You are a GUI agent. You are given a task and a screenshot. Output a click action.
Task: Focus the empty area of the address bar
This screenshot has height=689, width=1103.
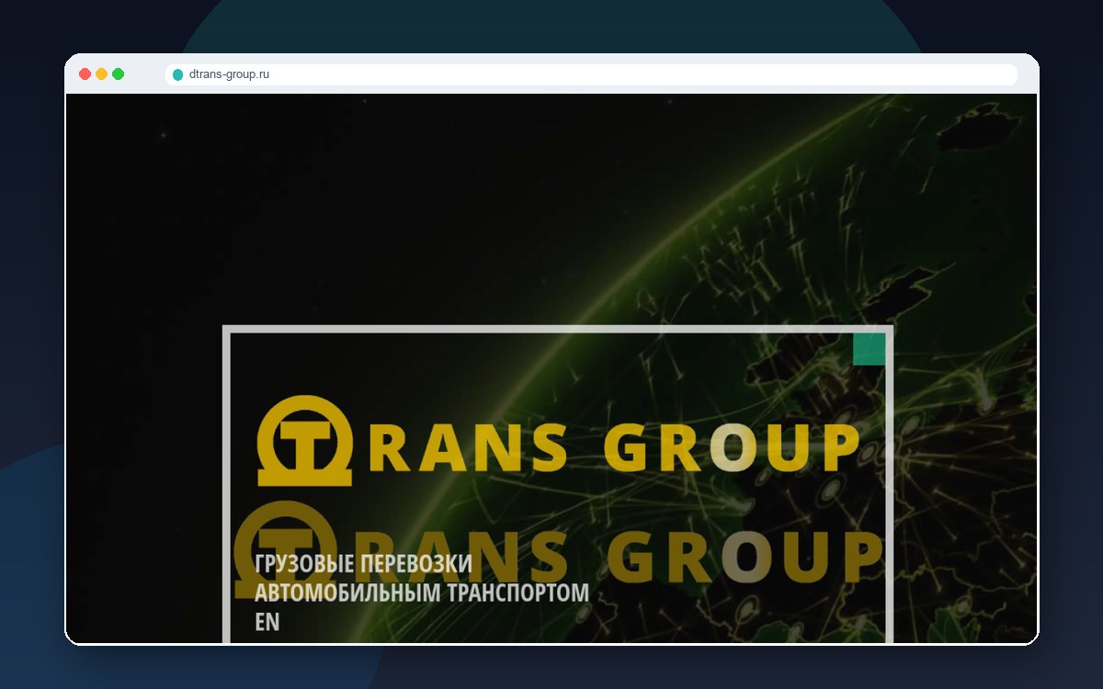pos(643,74)
